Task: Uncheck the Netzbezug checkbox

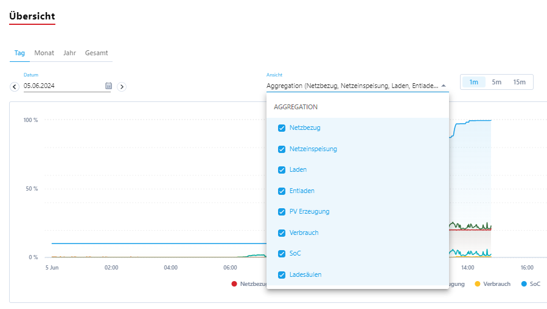Action: [282, 128]
